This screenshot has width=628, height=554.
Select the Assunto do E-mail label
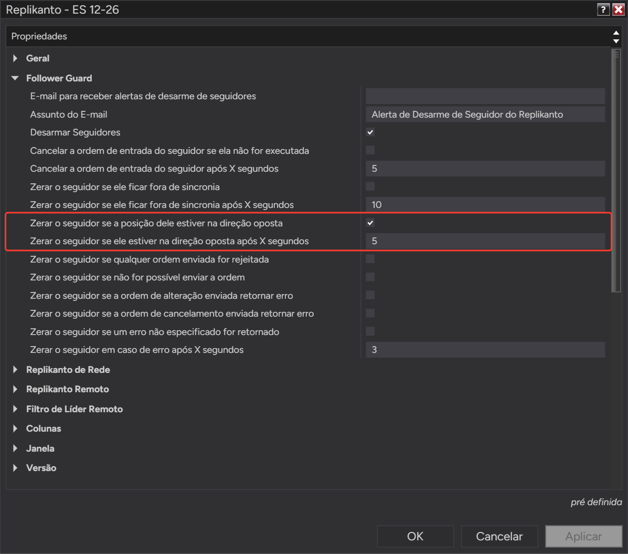[x=69, y=114]
